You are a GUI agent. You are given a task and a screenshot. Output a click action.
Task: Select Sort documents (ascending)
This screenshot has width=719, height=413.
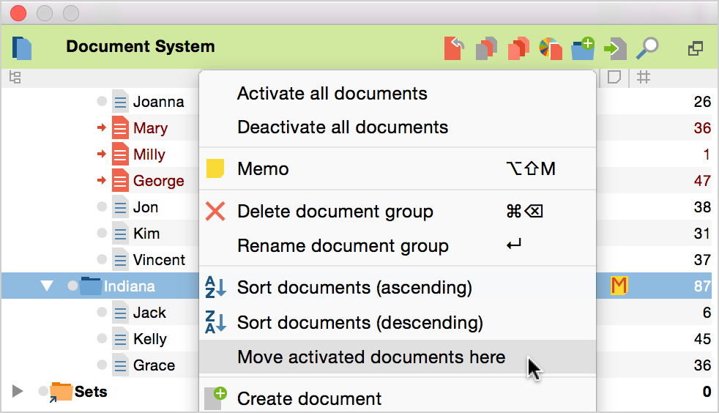(x=354, y=287)
